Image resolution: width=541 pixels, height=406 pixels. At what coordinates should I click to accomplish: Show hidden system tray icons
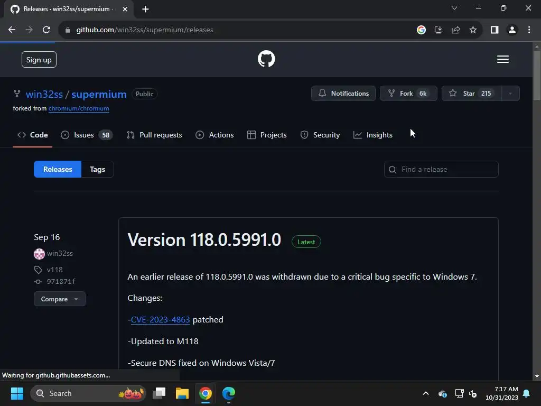(x=426, y=393)
